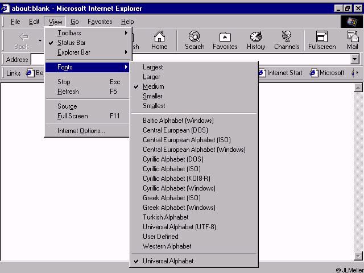The width and height of the screenshot is (364, 273).
Task: Click Refresh in View menu
Action: coord(87,92)
